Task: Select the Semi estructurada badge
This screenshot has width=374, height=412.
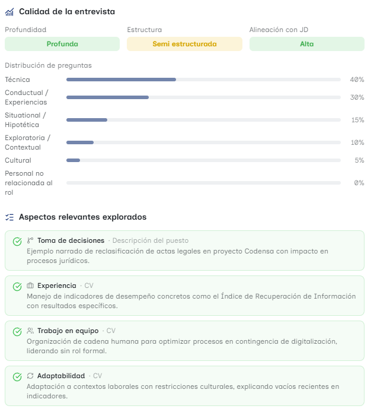Action: (185, 44)
